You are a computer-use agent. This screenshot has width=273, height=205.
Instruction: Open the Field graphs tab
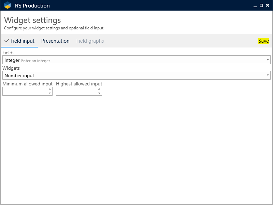click(x=90, y=41)
